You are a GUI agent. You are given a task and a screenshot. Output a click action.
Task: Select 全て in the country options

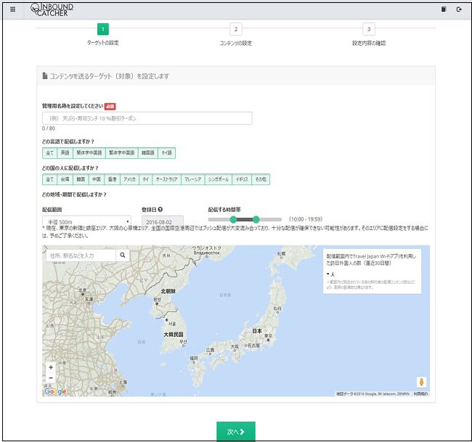click(50, 179)
